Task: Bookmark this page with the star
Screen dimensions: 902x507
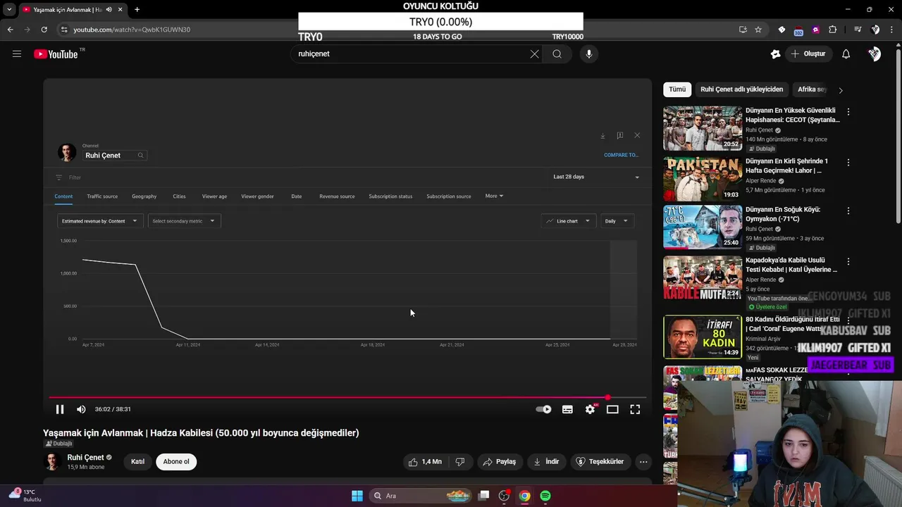Action: [x=758, y=30]
